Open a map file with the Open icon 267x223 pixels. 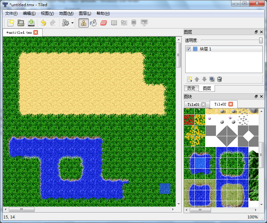pyautogui.click(x=21, y=23)
